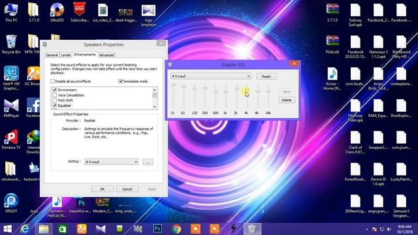418x235 pixels.
Task: Open the LuckyPatch apk file
Action: (x=401, y=172)
